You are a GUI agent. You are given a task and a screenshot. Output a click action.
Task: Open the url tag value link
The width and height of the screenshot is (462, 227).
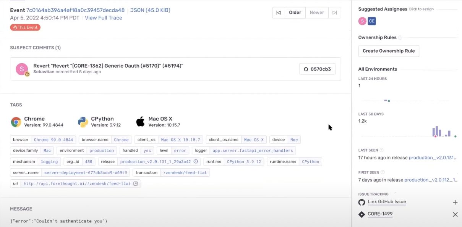pos(77,184)
